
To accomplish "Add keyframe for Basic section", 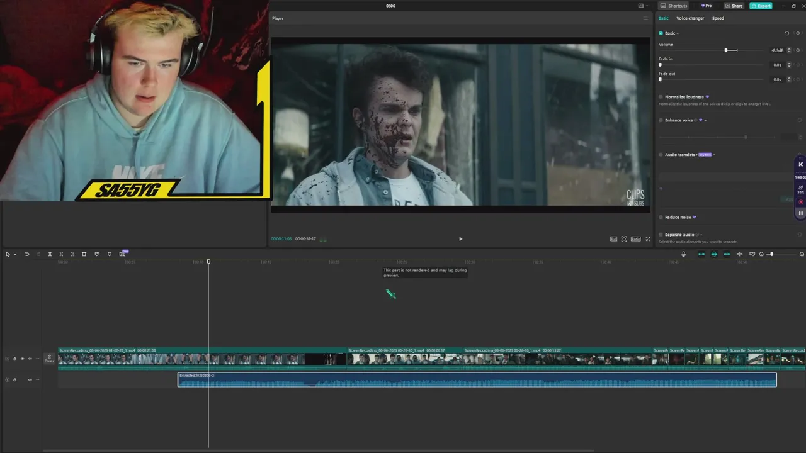I will [x=798, y=33].
